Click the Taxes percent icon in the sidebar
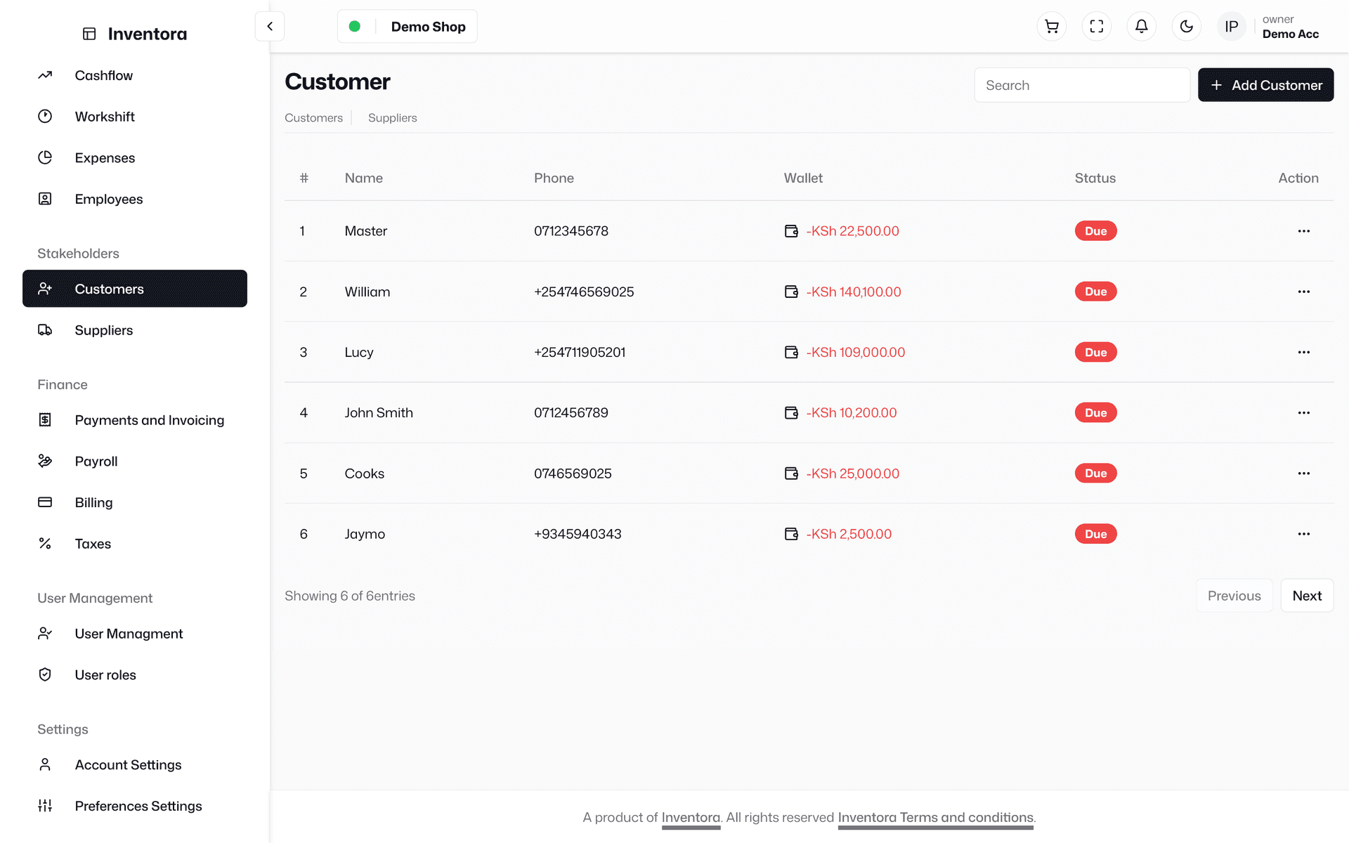 (45, 544)
